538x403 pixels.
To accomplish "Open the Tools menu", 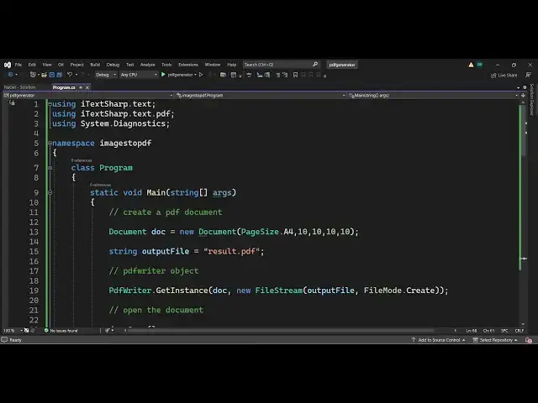I will [166, 65].
